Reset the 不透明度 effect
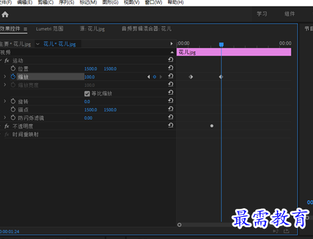The height and width of the screenshot is (239, 313). [x=171, y=125]
